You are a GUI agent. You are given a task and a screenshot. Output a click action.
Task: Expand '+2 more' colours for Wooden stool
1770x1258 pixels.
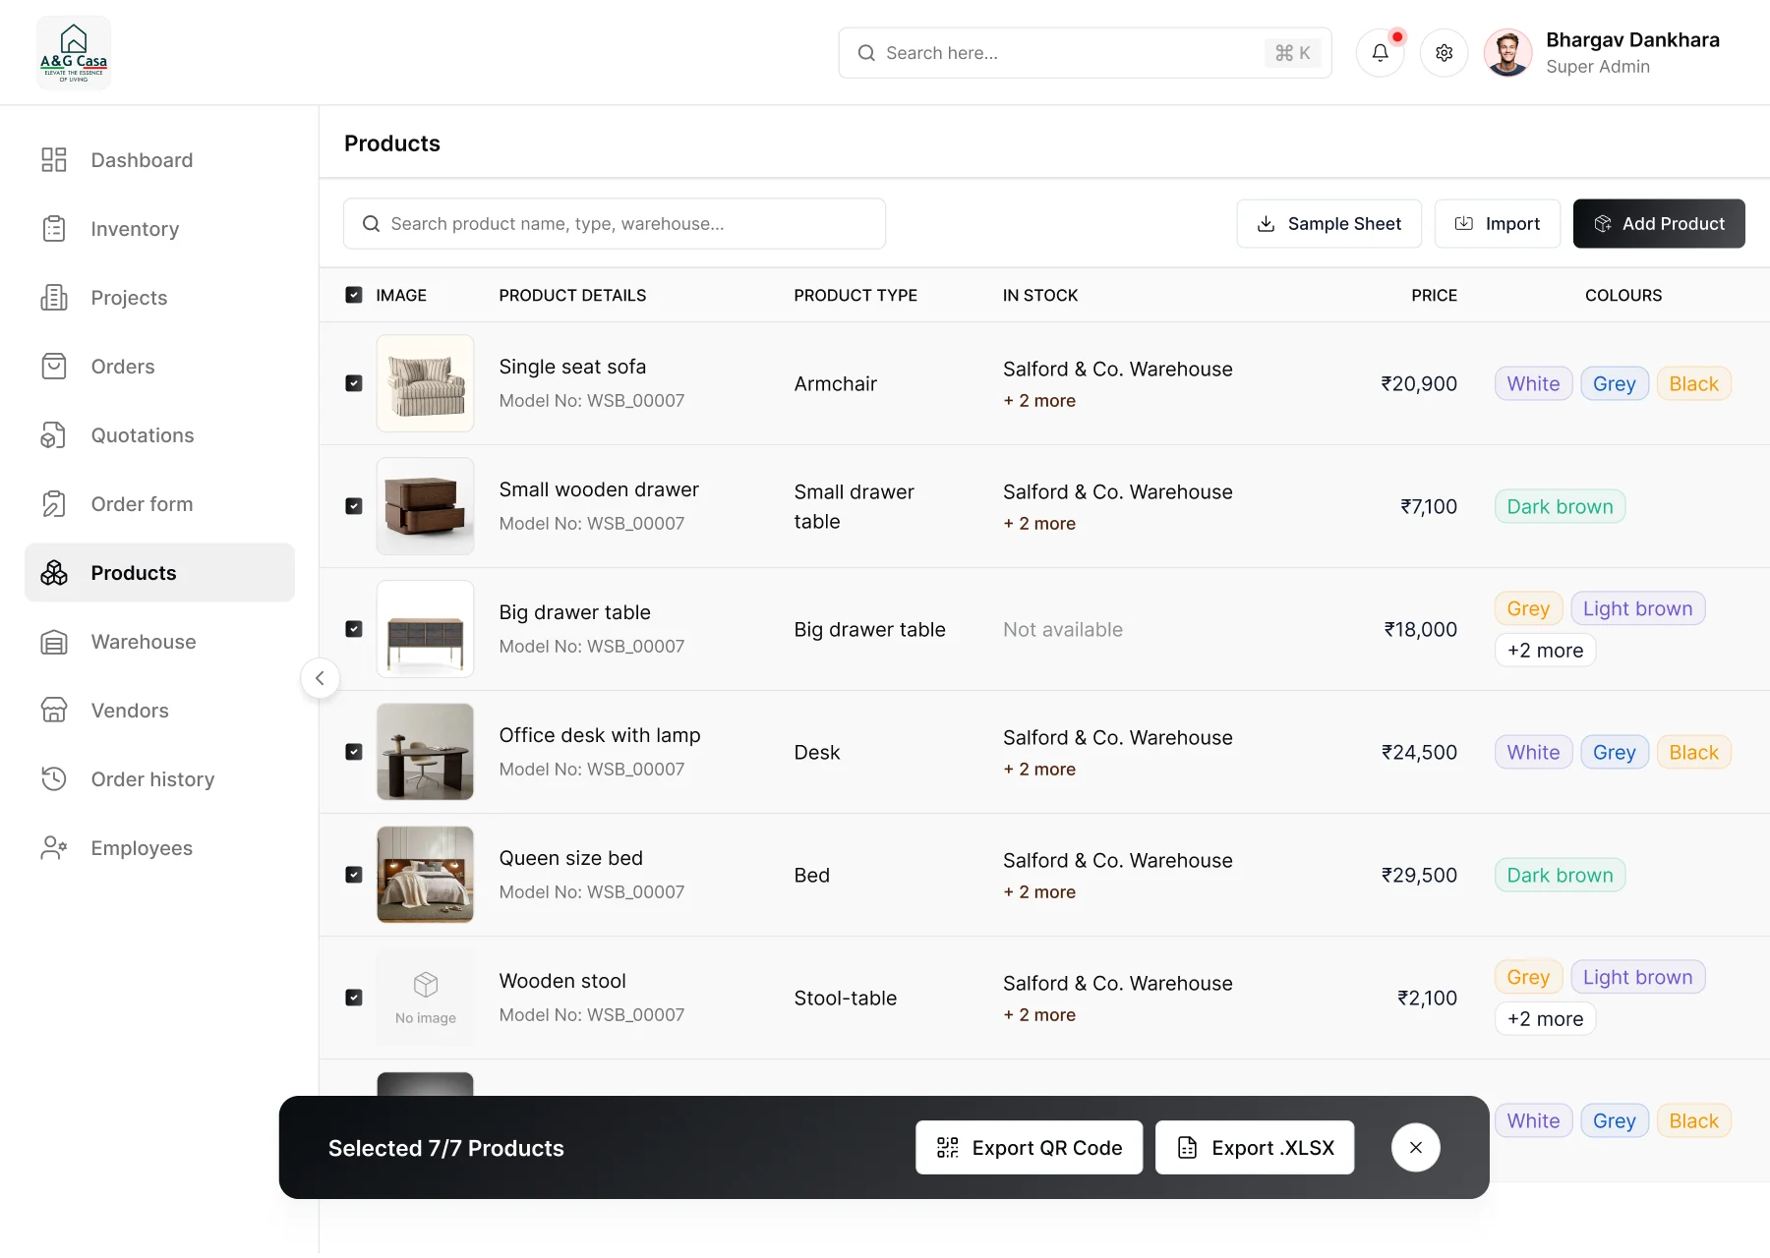click(1545, 1019)
